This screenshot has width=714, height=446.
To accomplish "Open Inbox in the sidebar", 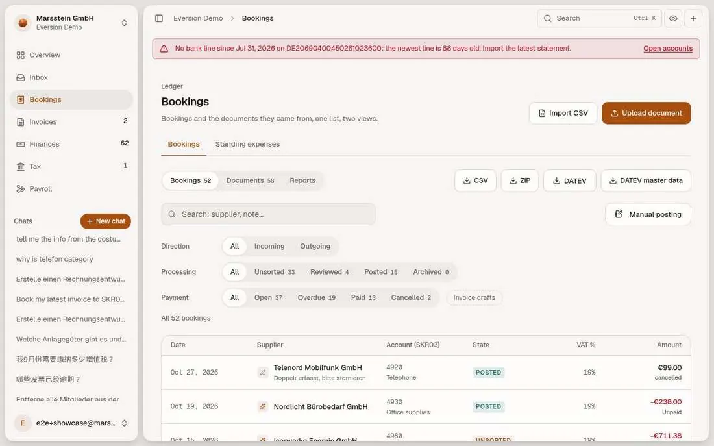I will (71, 77).
